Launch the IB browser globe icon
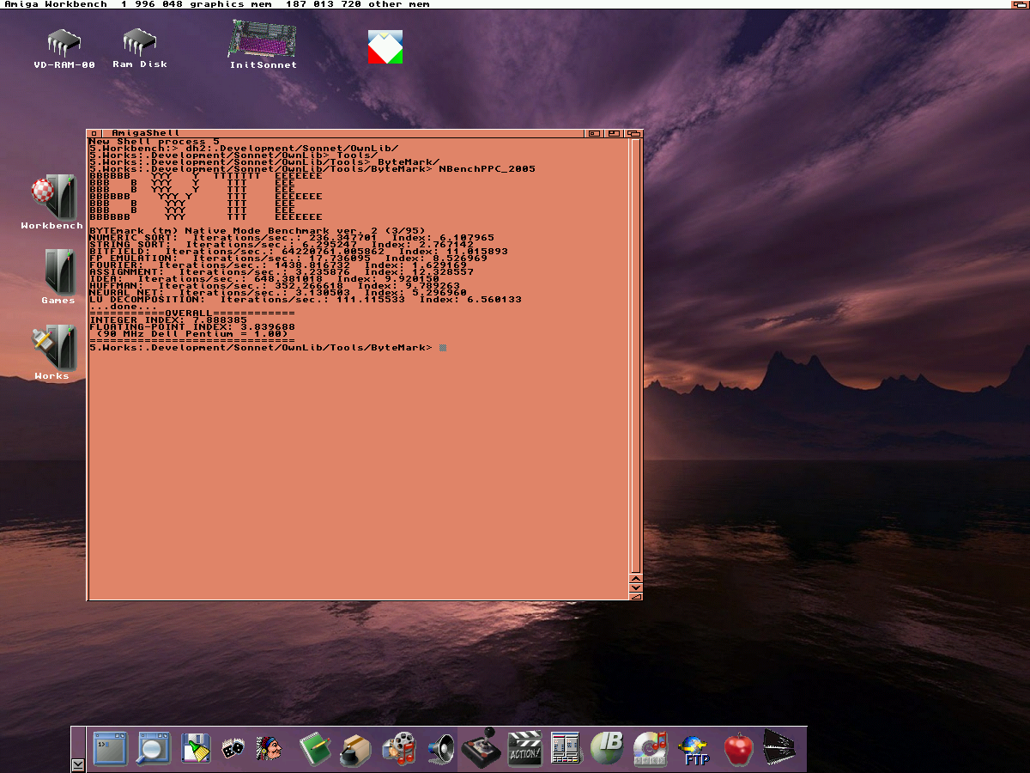Screen dimensions: 1030x773 (608, 748)
